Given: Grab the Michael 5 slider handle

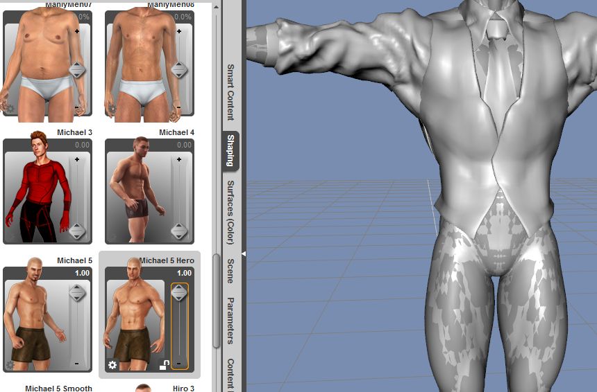Looking at the screenshot, I should 77,293.
